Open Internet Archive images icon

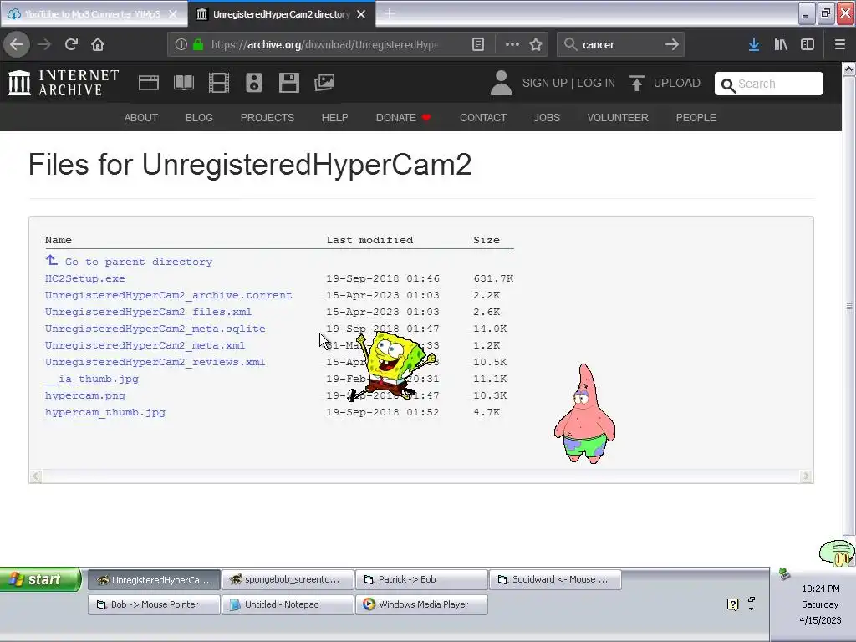click(x=324, y=83)
